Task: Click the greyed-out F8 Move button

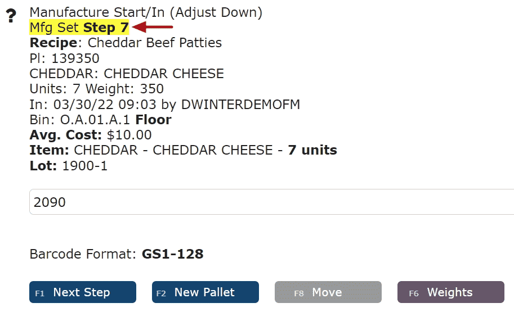Action: [328, 292]
